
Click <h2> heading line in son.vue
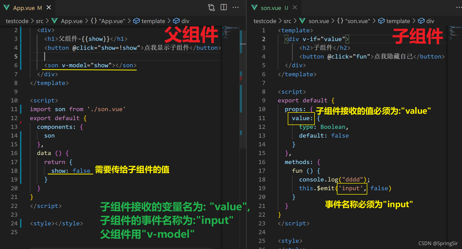coord(325,48)
